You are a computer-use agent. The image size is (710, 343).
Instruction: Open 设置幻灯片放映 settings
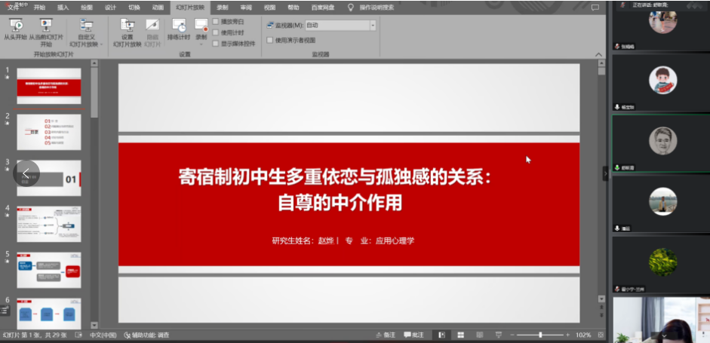[x=127, y=29]
